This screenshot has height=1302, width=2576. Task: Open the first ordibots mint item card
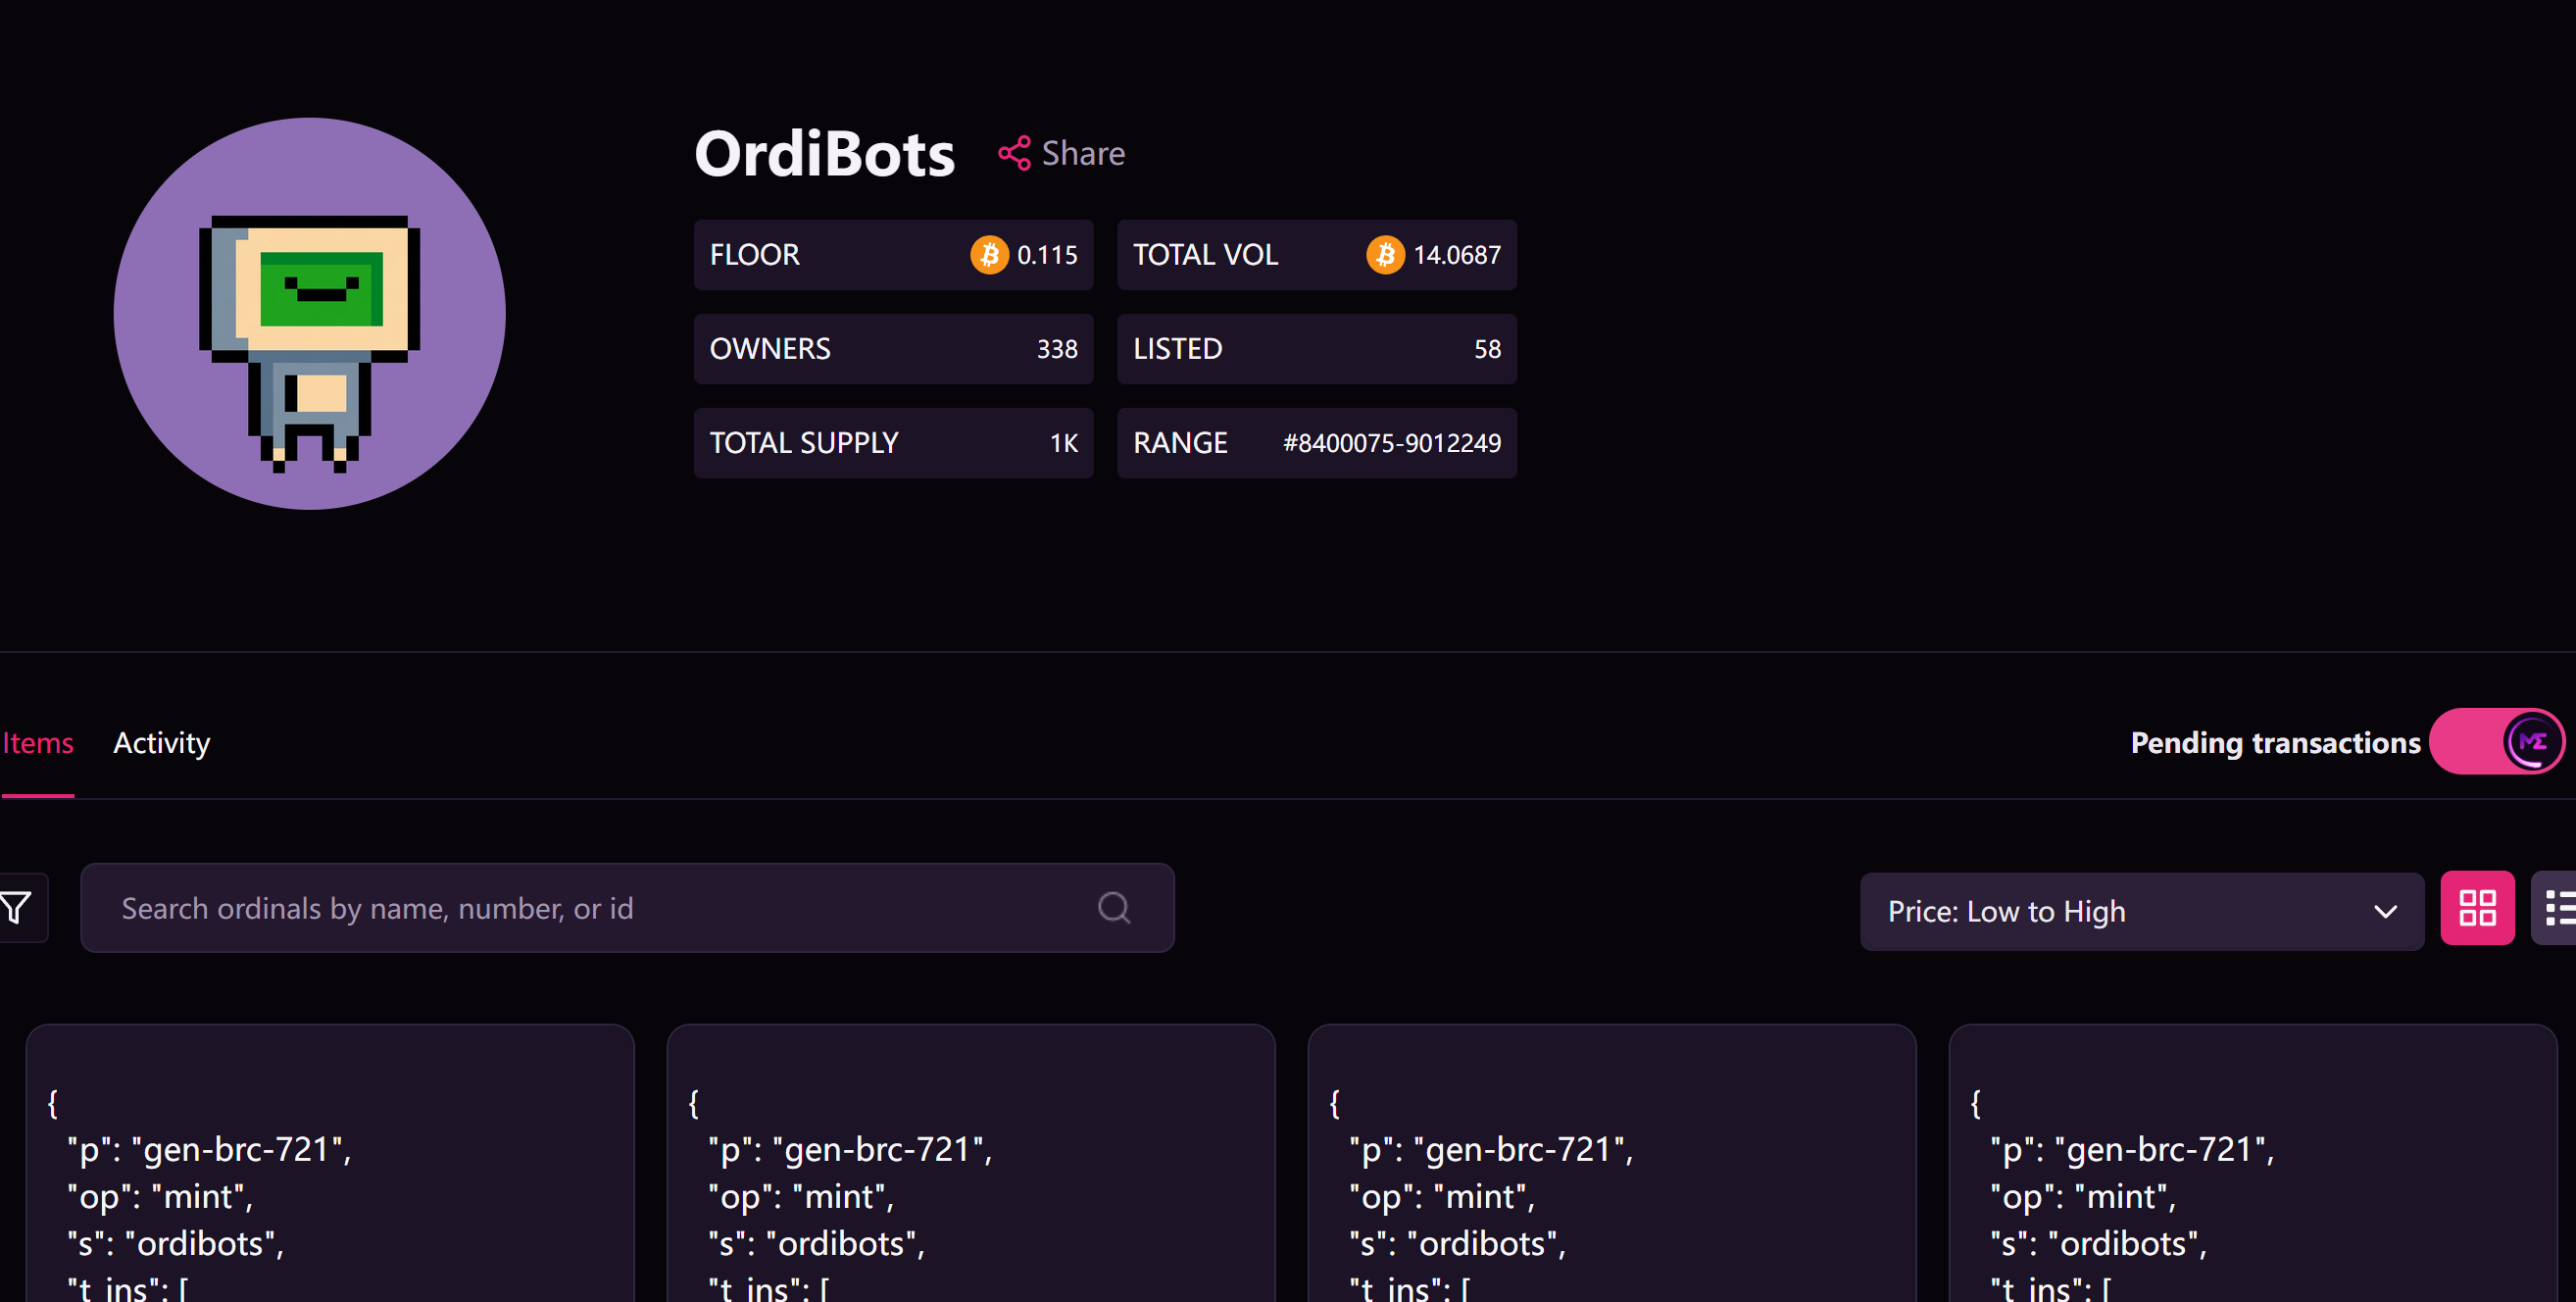pos(330,1170)
